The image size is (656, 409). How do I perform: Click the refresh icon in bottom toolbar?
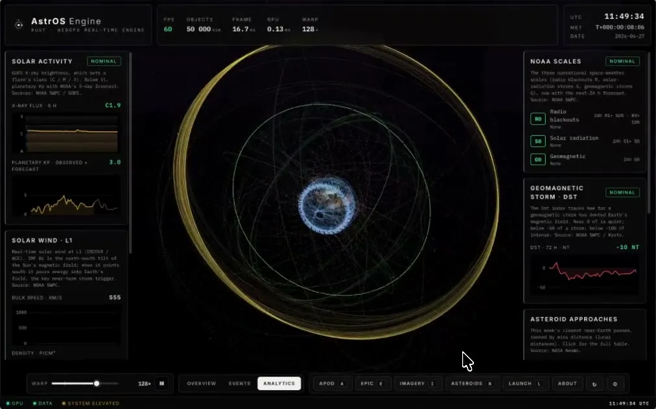pyautogui.click(x=594, y=384)
